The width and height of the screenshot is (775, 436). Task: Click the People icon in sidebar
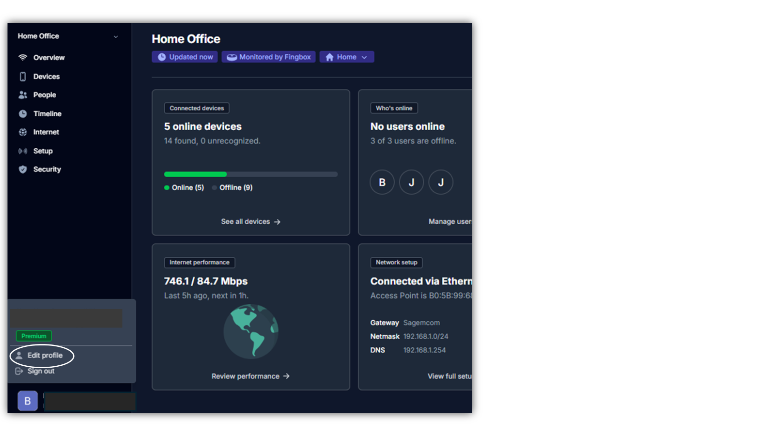point(23,95)
